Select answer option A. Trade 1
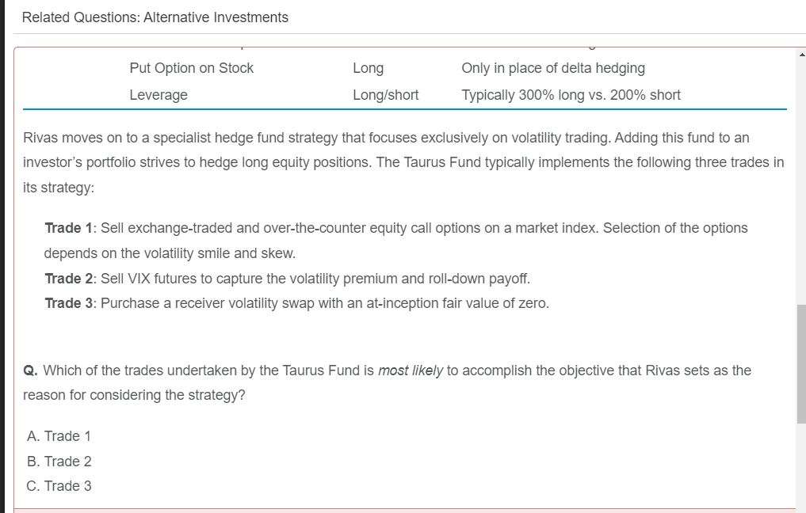The width and height of the screenshot is (806, 513). [59, 436]
